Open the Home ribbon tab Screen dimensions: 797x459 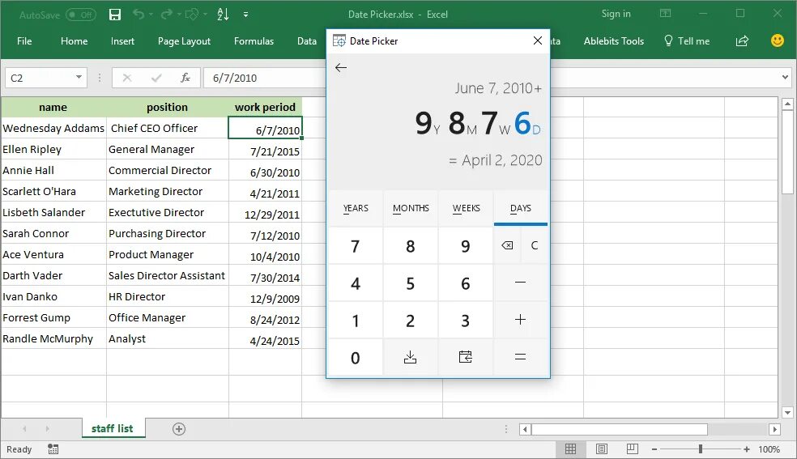coord(75,41)
